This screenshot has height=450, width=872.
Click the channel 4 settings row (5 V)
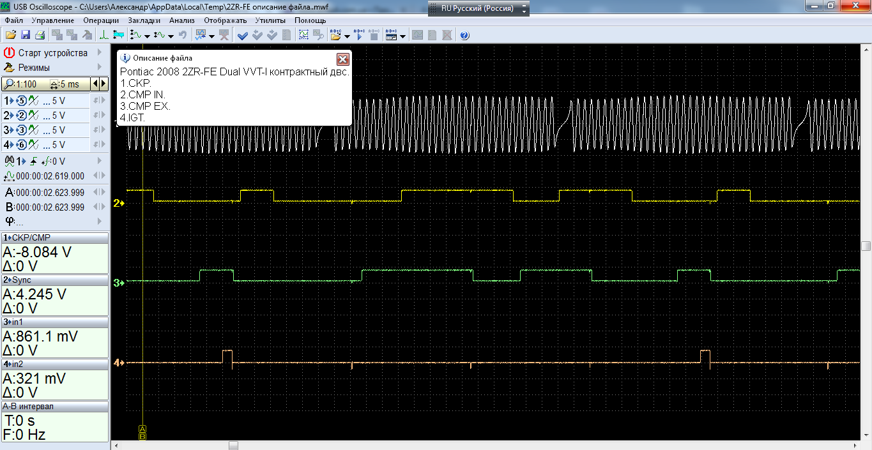(45, 145)
